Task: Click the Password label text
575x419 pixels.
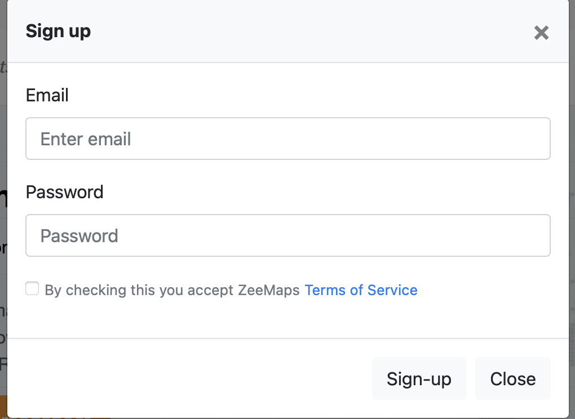Action: [65, 192]
